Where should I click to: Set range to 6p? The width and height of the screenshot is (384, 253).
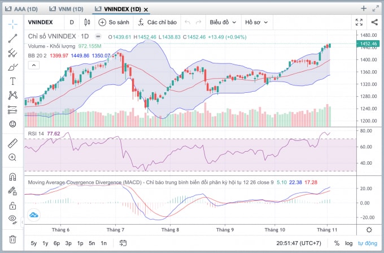click(x=56, y=243)
